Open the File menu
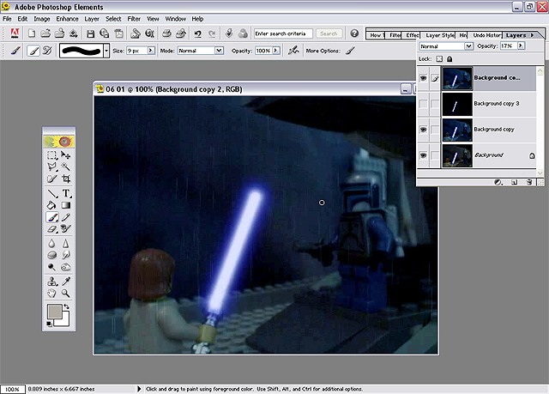Viewport: 549px width, 394px height. [x=7, y=19]
